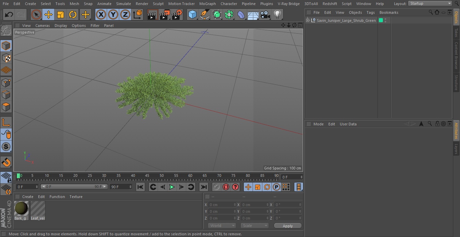Select the Rotate tool
Viewport: 460px width, 237px height.
click(x=73, y=14)
